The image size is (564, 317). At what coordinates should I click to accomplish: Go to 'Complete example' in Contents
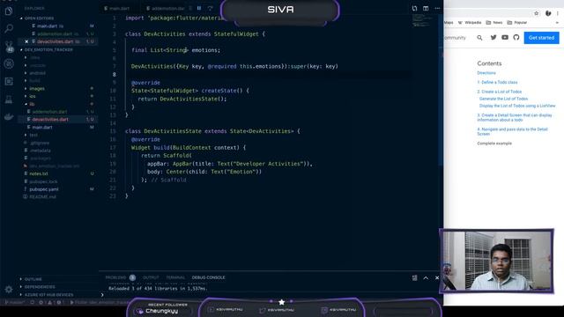[x=494, y=144]
